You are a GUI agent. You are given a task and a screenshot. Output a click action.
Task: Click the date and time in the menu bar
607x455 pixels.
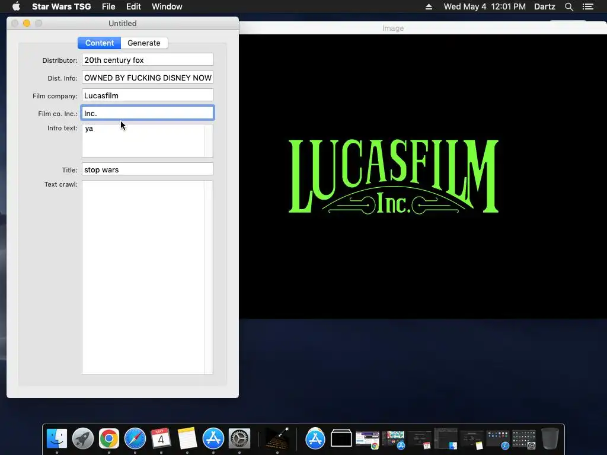[485, 7]
